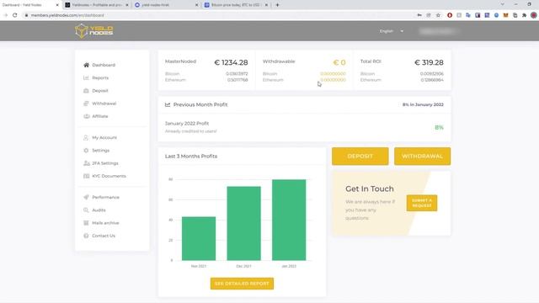Open the tab search chevron
The width and height of the screenshot is (539, 303).
(503, 4)
